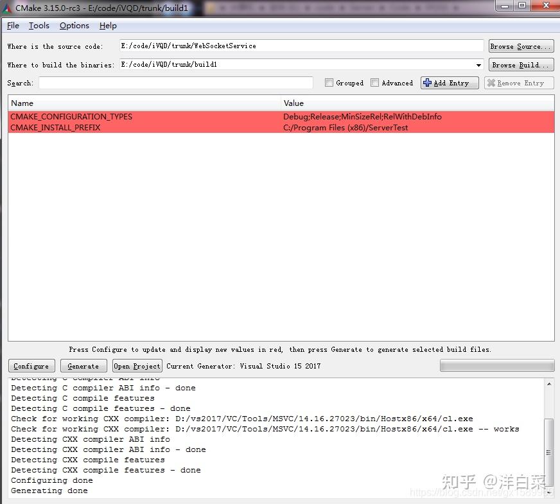Viewport: 560px width, 504px height.
Task: Enable the Advanced checkbox
Action: point(374,82)
